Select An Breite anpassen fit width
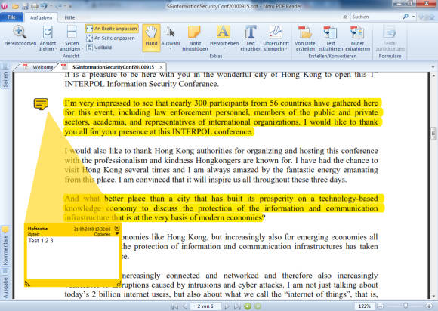Screen dimensions: 438x311 112,29
